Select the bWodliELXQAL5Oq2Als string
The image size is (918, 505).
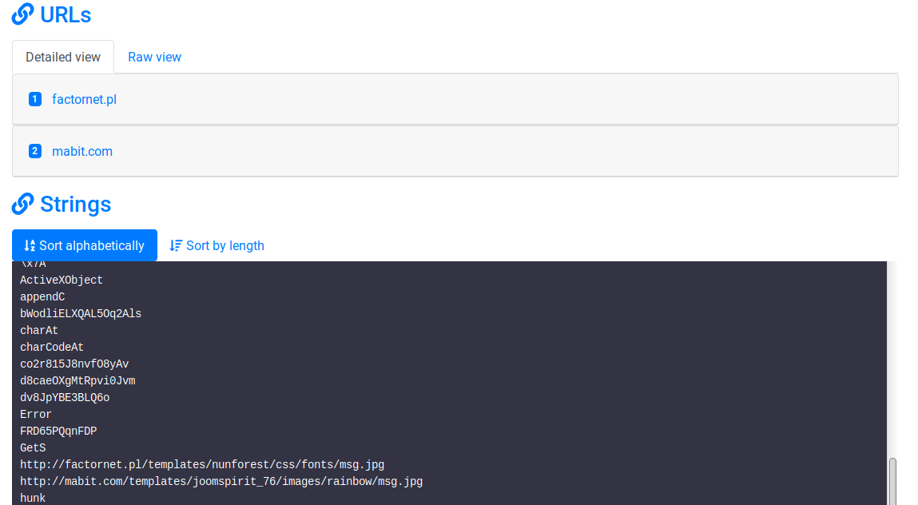point(81,313)
